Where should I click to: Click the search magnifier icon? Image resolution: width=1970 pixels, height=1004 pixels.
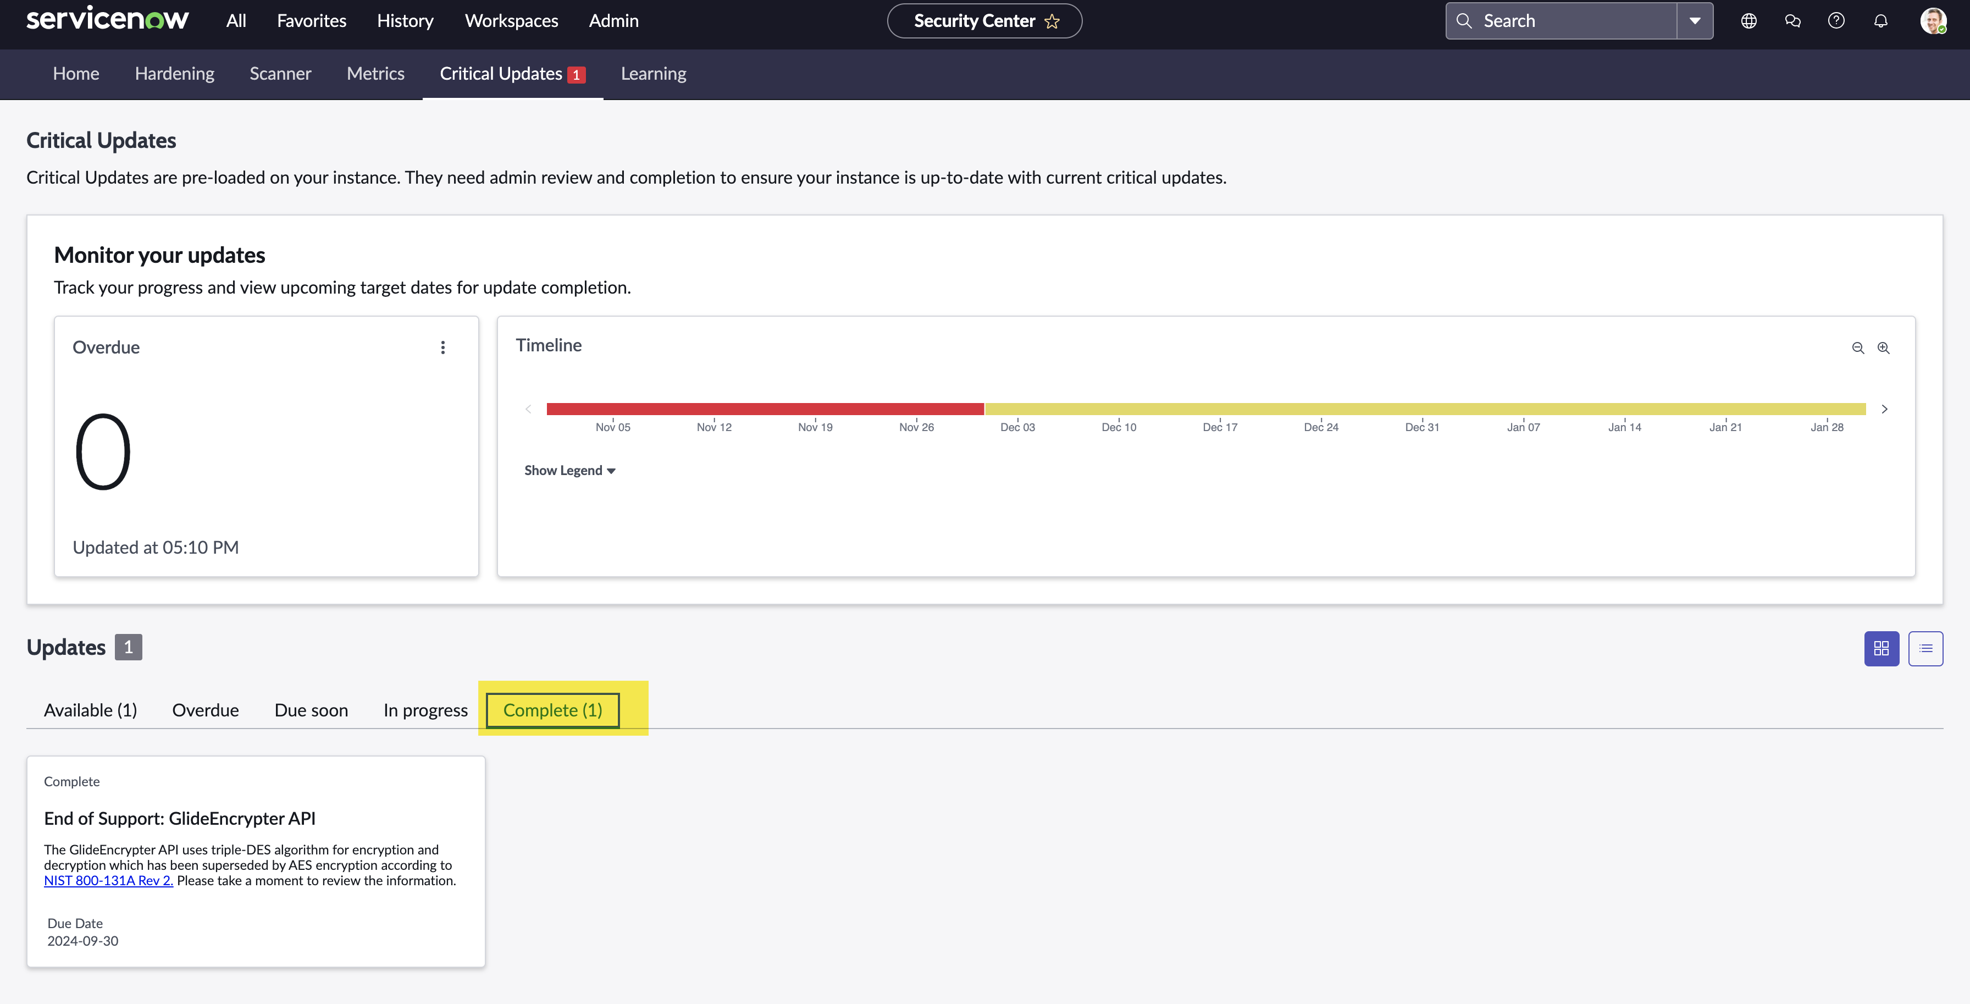pyautogui.click(x=1464, y=21)
